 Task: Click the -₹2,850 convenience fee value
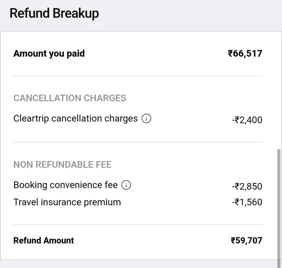(247, 186)
